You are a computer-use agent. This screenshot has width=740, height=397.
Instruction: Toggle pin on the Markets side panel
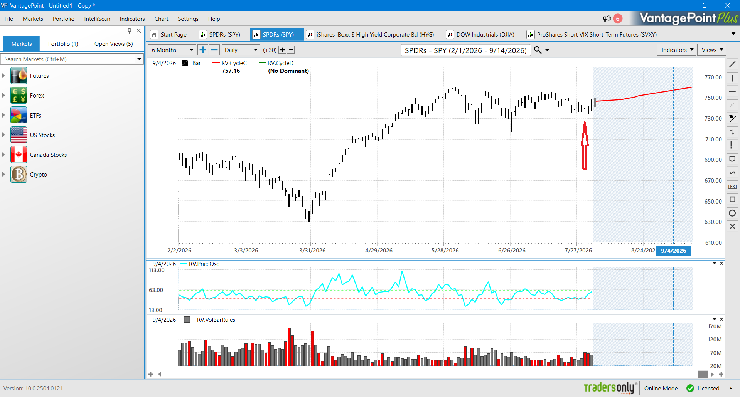tap(130, 30)
